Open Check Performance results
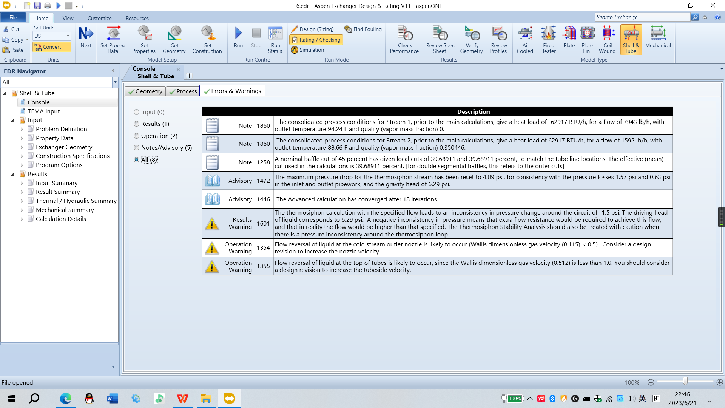 pyautogui.click(x=404, y=40)
